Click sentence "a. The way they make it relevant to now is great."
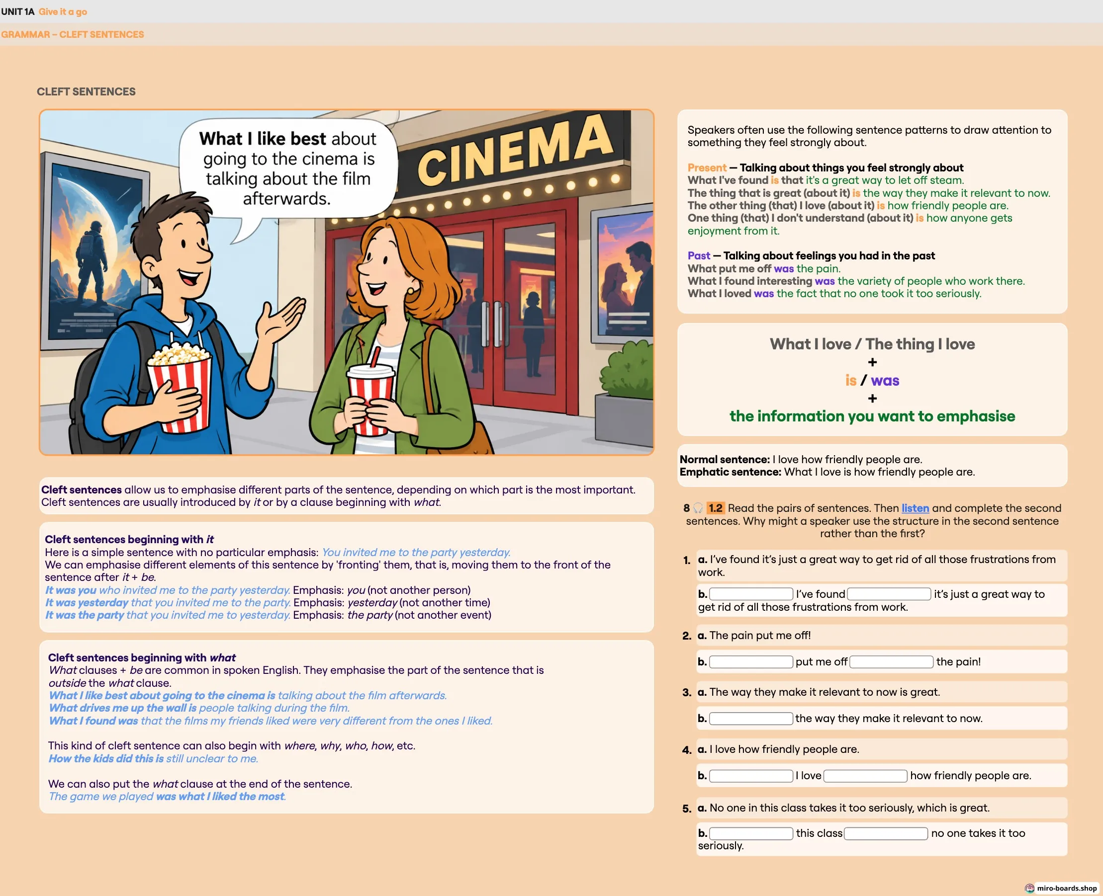 819,692
